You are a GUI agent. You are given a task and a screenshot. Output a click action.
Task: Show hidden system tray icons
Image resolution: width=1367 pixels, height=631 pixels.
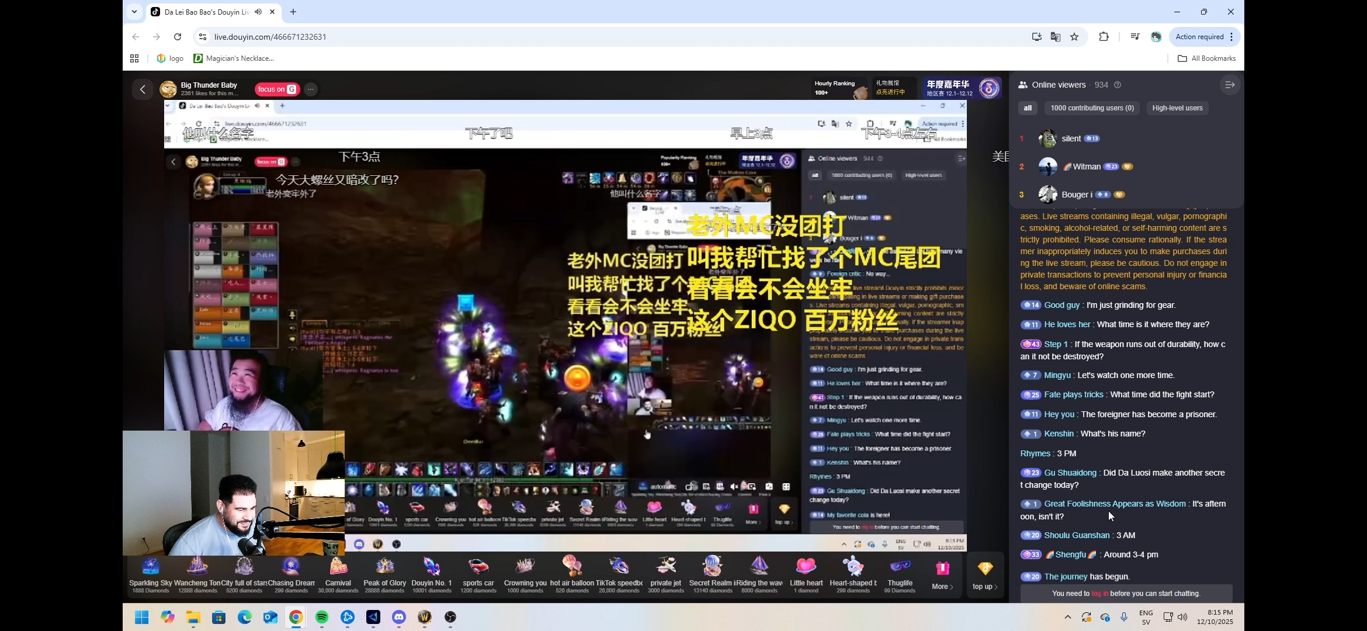tap(1067, 617)
